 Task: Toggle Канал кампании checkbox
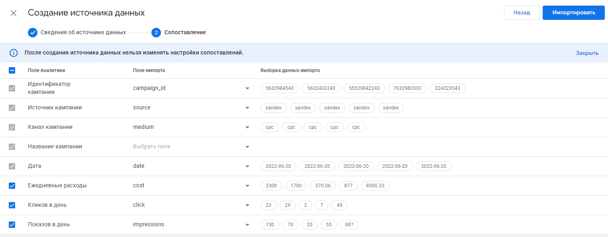click(12, 127)
